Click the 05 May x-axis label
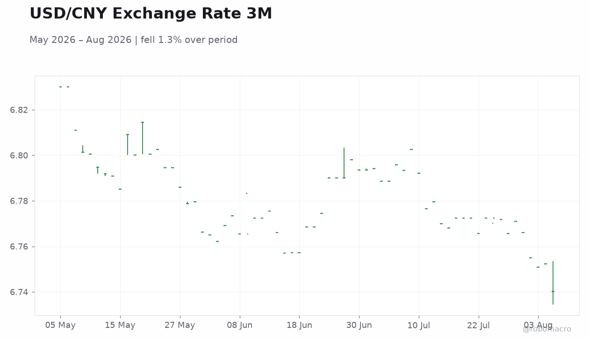The width and height of the screenshot is (589, 340). click(60, 325)
